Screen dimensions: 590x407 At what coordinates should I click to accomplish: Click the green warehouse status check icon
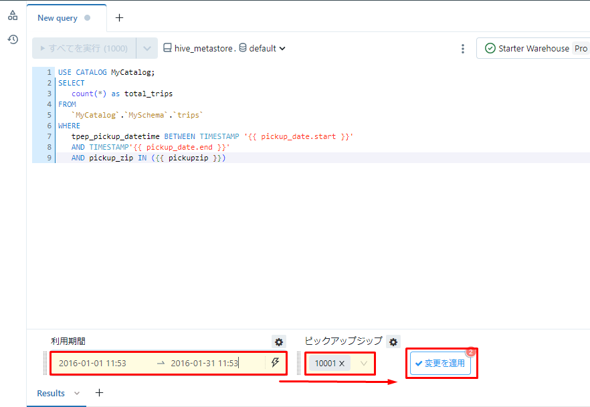click(x=490, y=48)
